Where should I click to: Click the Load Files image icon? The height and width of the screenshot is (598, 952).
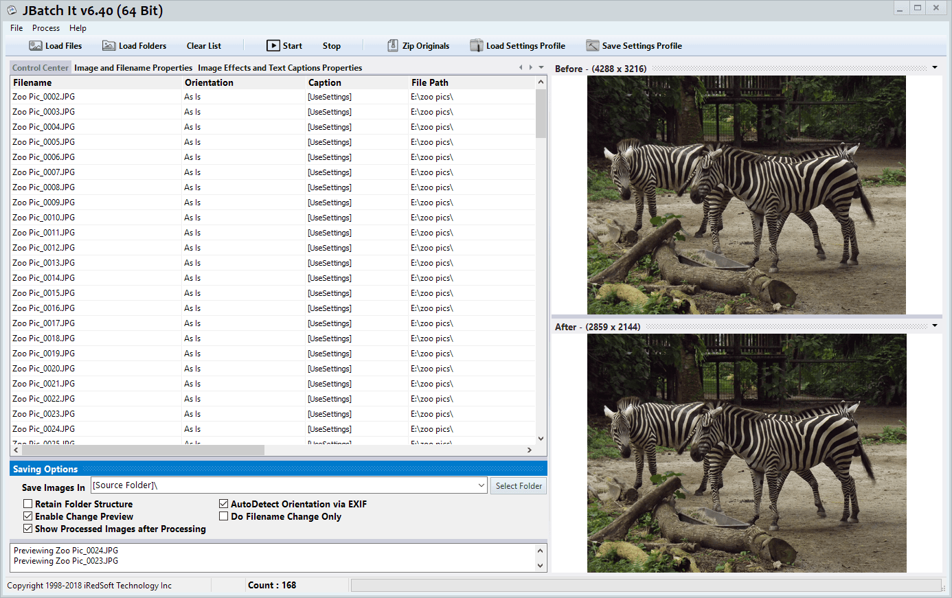click(36, 46)
